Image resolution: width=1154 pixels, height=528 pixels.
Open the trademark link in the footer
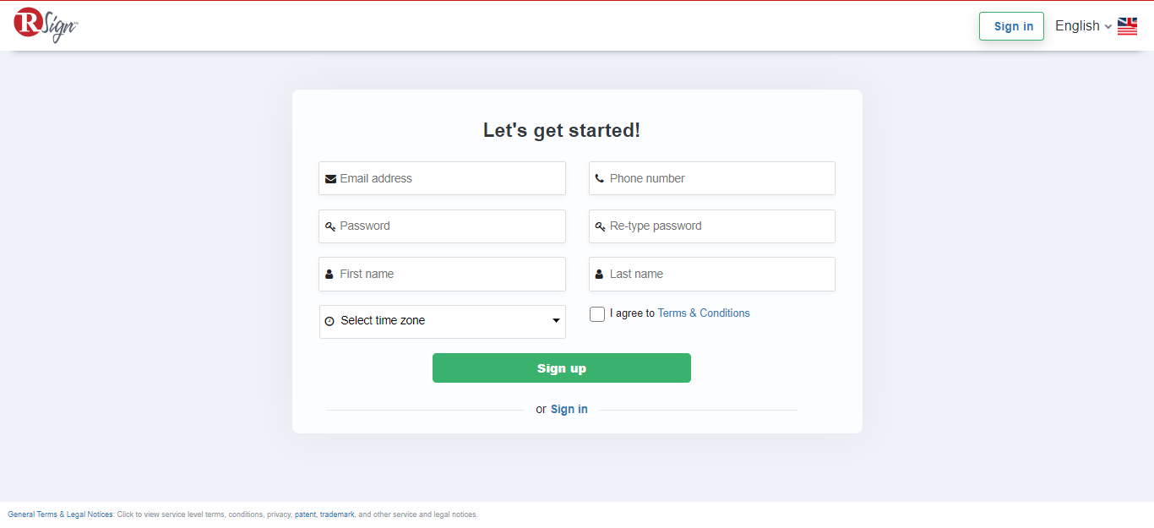(337, 514)
